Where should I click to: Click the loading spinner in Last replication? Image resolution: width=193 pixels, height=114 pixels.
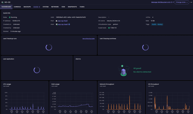[37, 70]
